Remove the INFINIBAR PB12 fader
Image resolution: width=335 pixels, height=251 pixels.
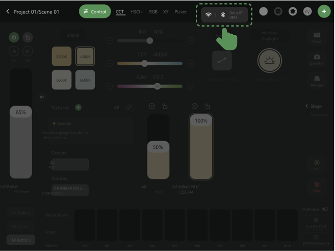click(194, 106)
